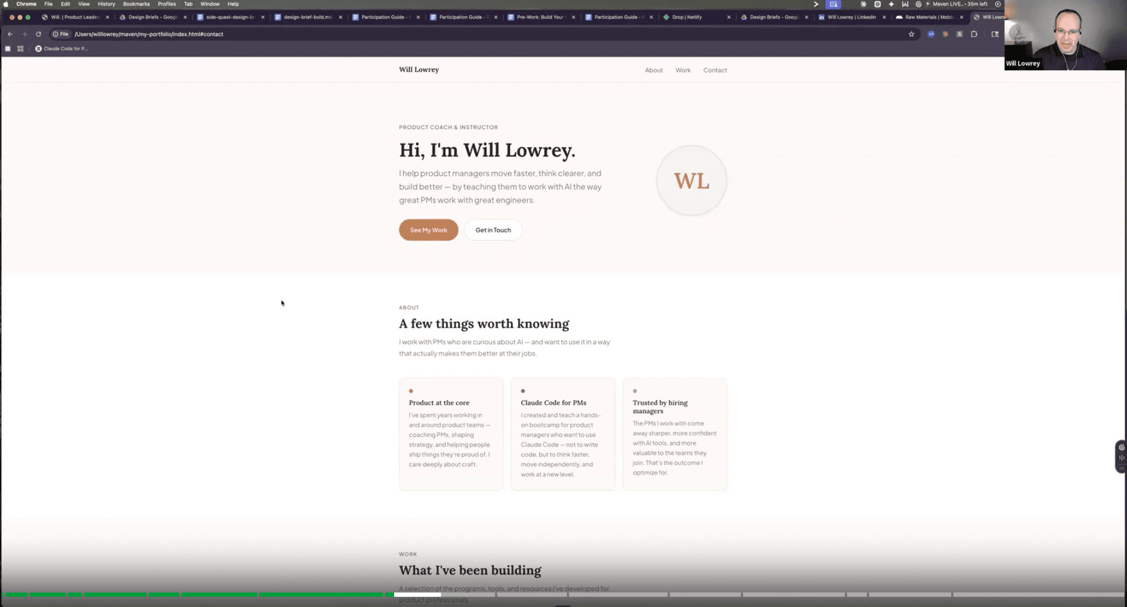Close the Drop | Netlify tab

729,17
